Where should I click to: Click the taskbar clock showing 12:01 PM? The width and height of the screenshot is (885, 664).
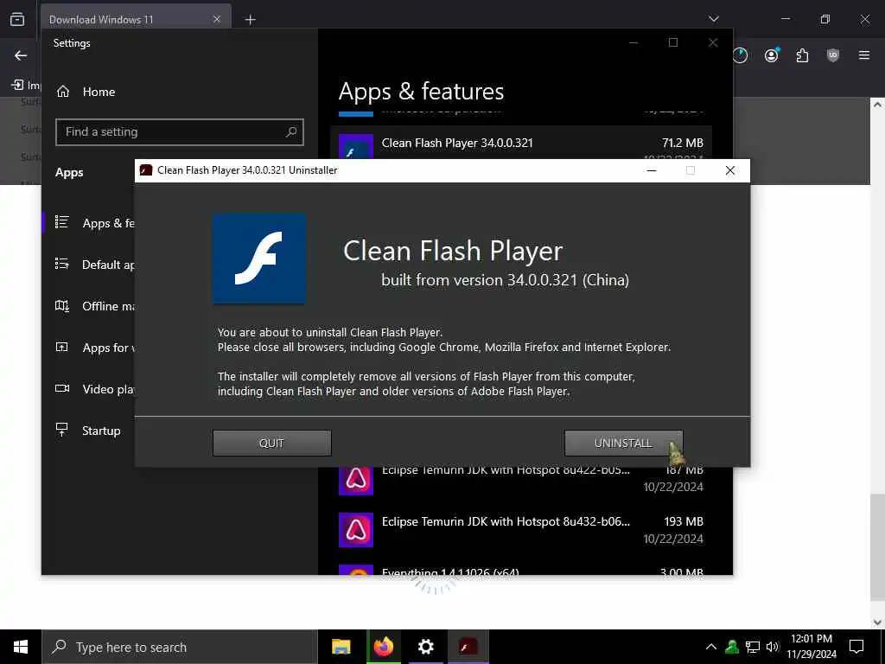(812, 647)
